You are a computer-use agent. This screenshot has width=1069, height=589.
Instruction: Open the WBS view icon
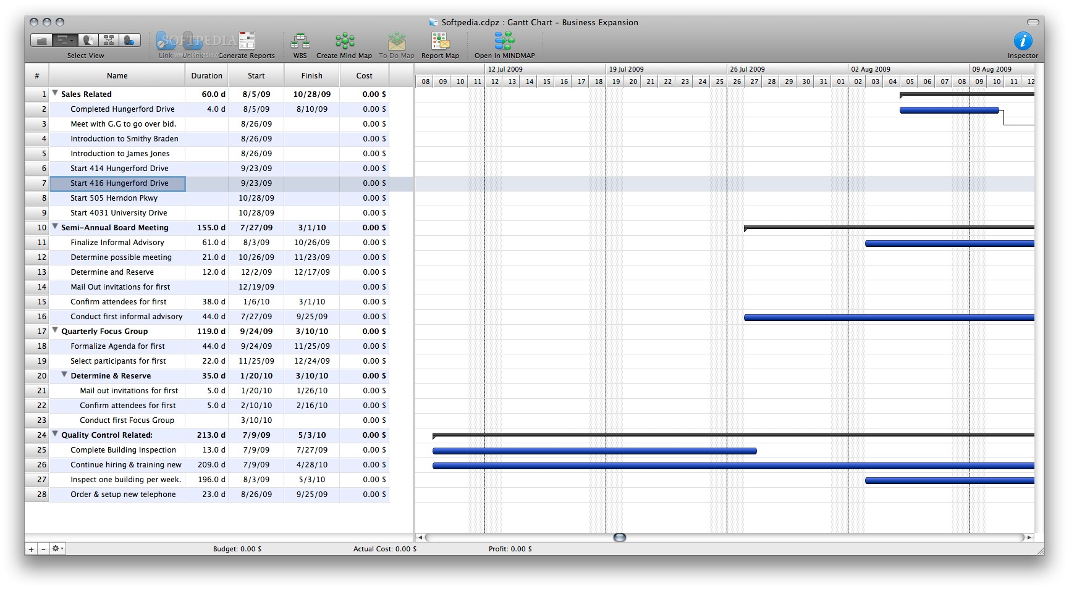[x=300, y=41]
